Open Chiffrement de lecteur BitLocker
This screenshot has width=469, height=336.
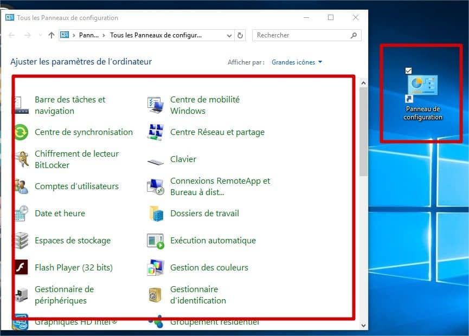[x=76, y=159]
